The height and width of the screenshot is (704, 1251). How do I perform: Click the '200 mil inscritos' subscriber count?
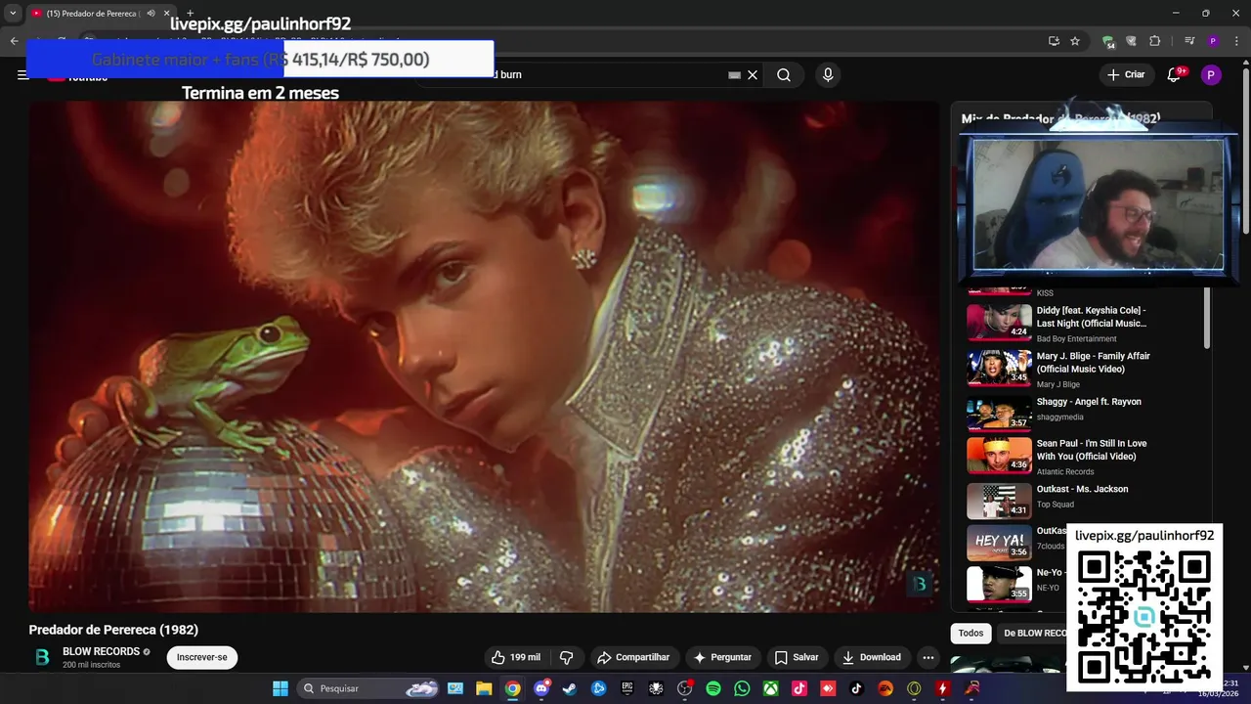[91, 665]
